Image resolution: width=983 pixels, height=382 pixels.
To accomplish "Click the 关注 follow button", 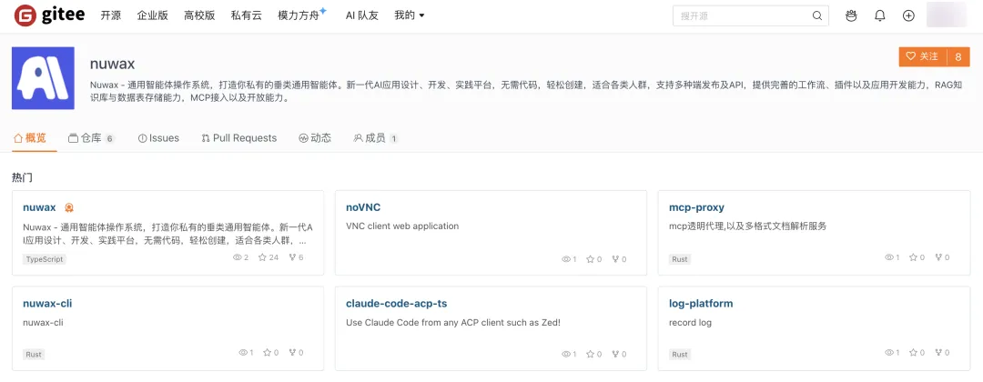I will 923,56.
